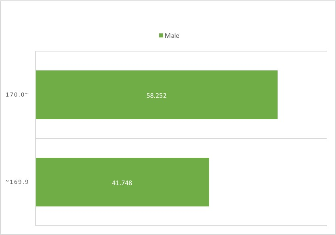The height and width of the screenshot is (235, 336).
Task: Click the 58.252 data label
Action: coord(156,95)
